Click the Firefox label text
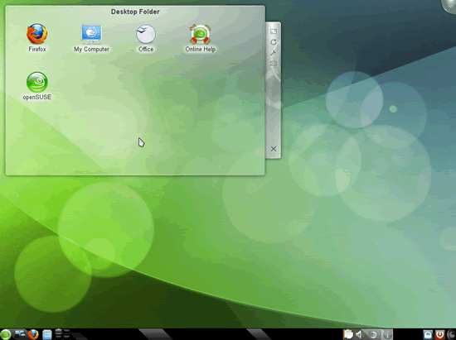This screenshot has width=456, height=340. [x=37, y=50]
